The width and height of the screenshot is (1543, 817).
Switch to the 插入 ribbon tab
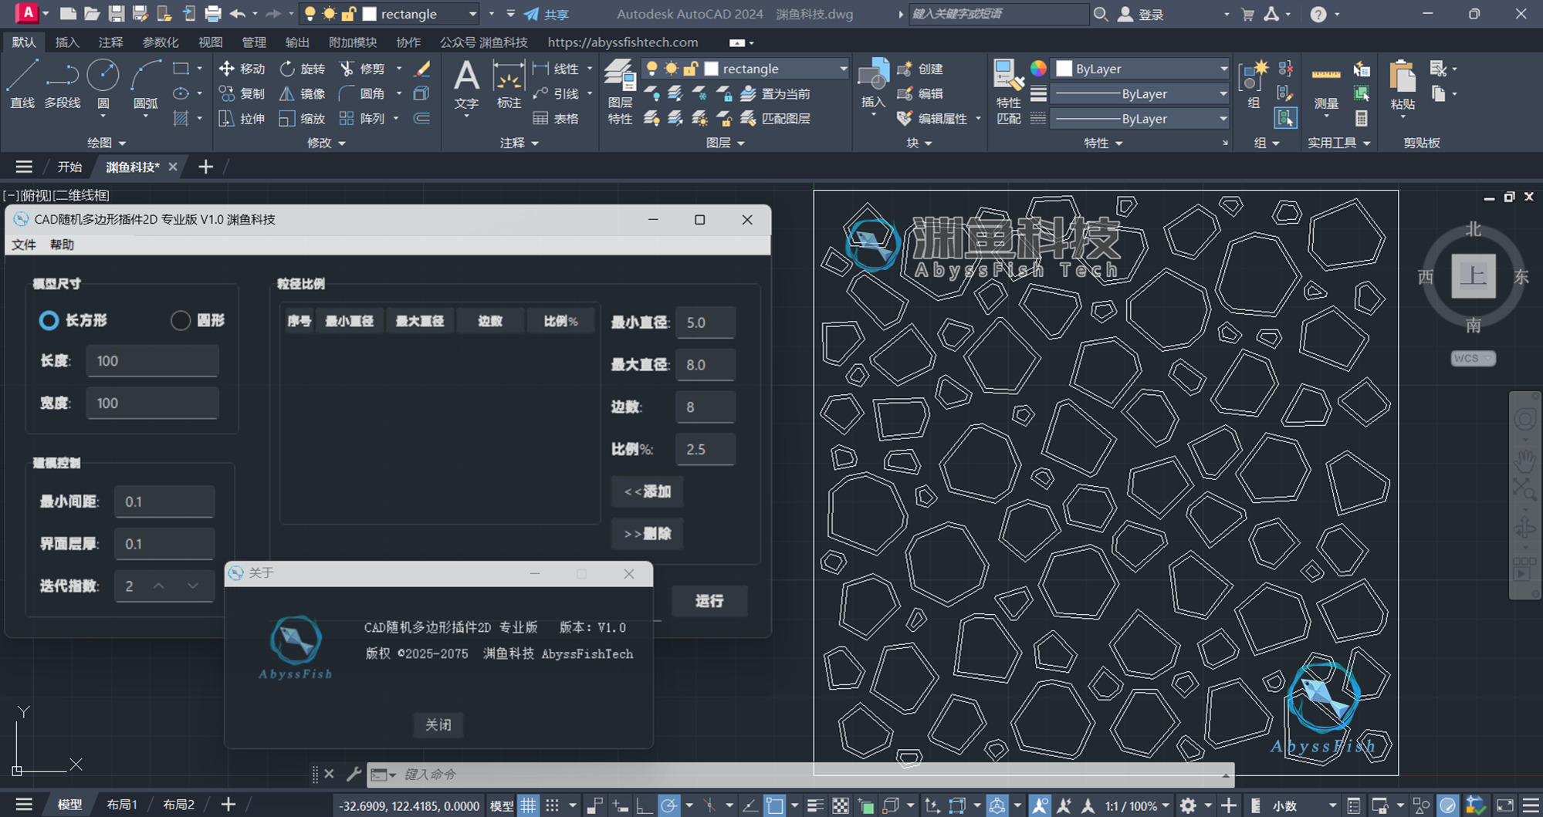click(x=67, y=42)
